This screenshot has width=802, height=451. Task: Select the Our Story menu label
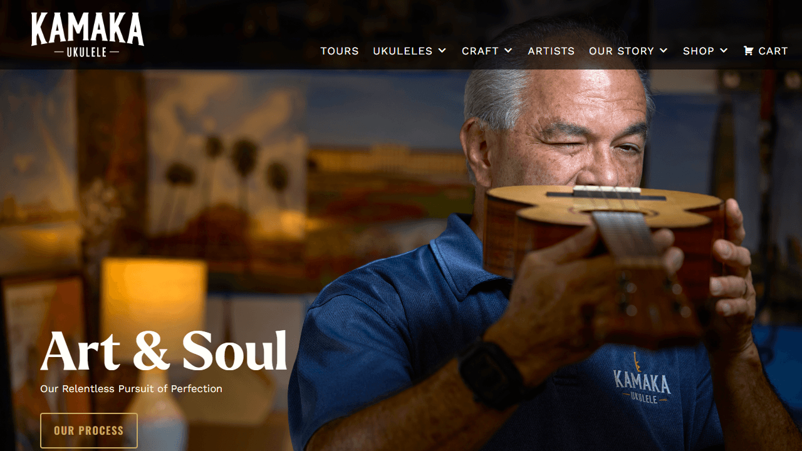pos(622,51)
